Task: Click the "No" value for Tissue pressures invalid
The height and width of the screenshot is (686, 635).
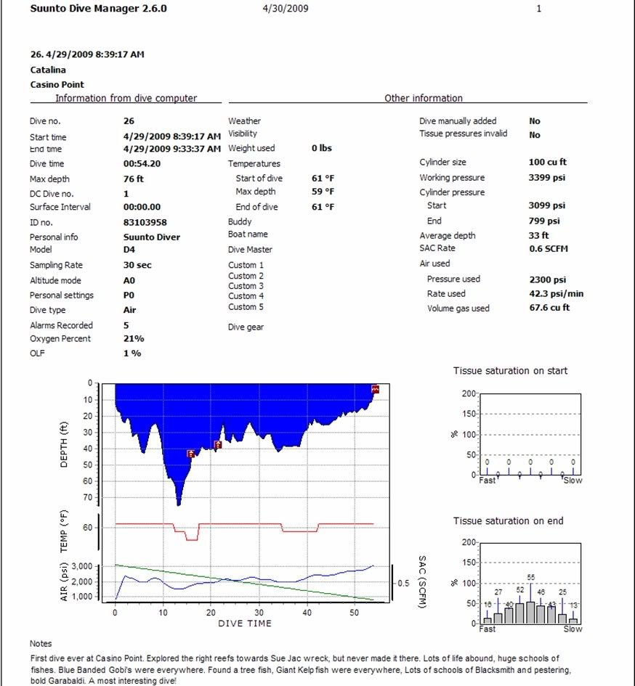Action: pyautogui.click(x=534, y=135)
